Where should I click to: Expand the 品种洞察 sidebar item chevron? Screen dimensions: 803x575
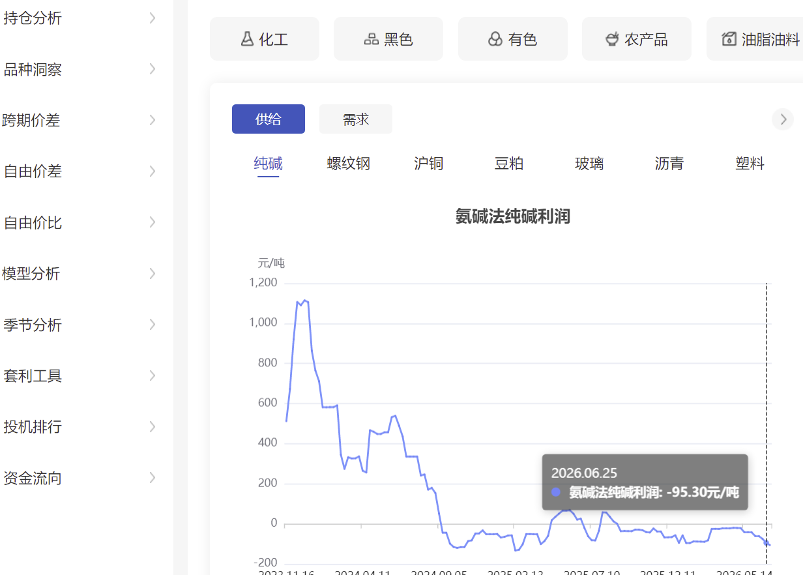[153, 69]
